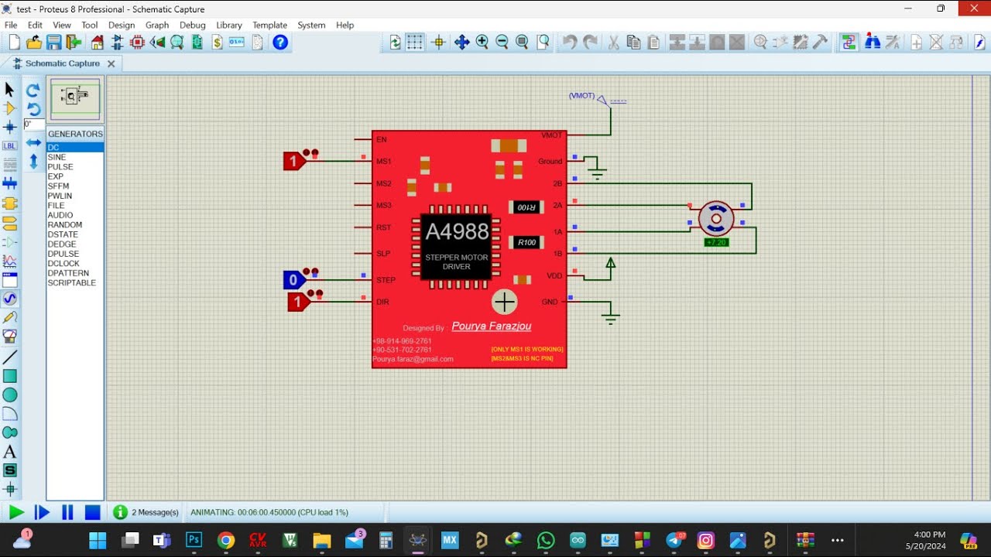The image size is (991, 557).
Task: Click the Undo arrow icon
Action: pos(570,43)
